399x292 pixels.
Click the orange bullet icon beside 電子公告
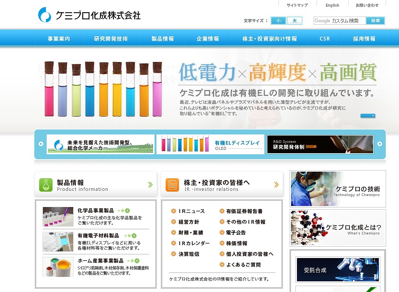tap(222, 232)
